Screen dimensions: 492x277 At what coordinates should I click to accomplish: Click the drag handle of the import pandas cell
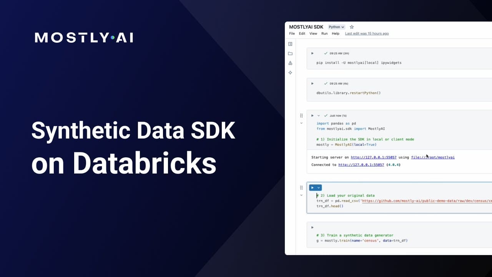[x=301, y=115]
